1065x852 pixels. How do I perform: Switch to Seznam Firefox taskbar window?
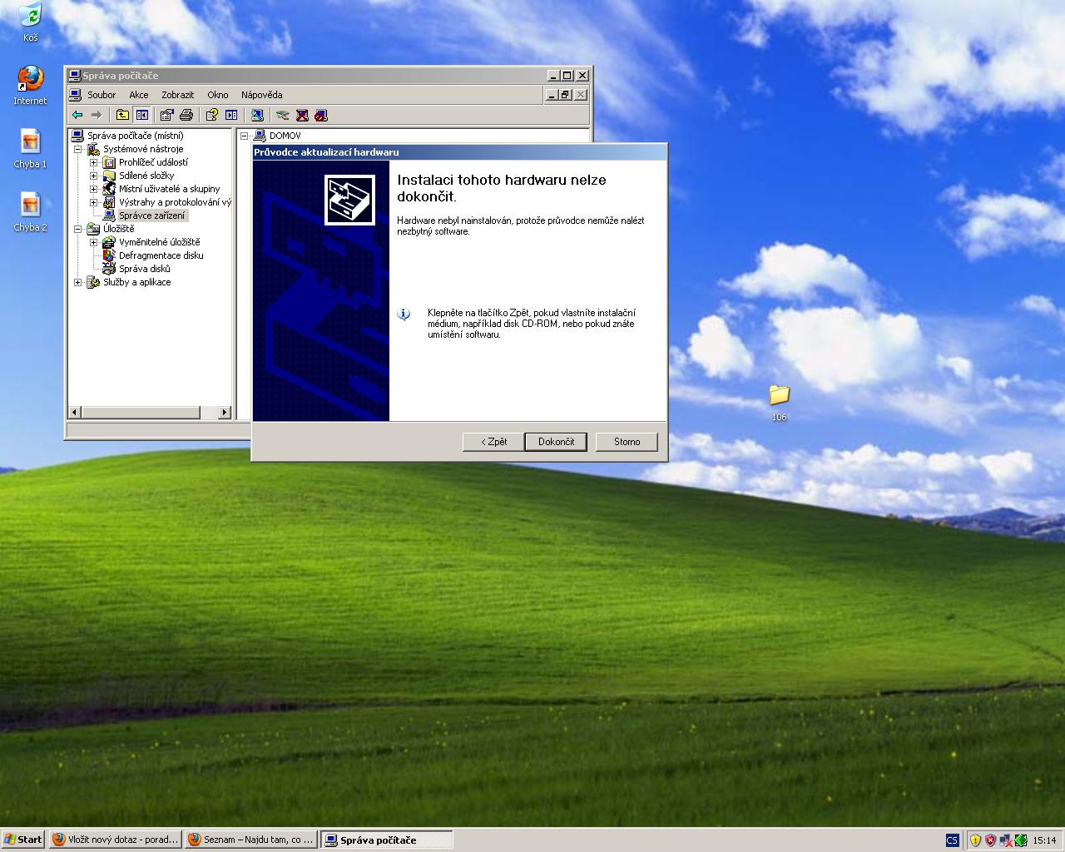coord(250,840)
